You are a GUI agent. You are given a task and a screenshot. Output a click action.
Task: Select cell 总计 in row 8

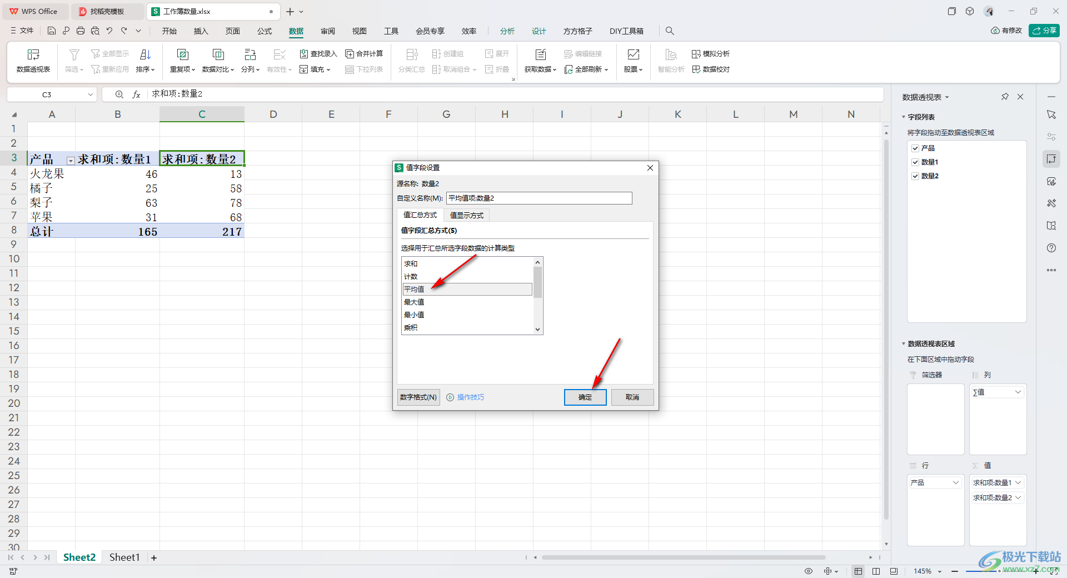(51, 231)
